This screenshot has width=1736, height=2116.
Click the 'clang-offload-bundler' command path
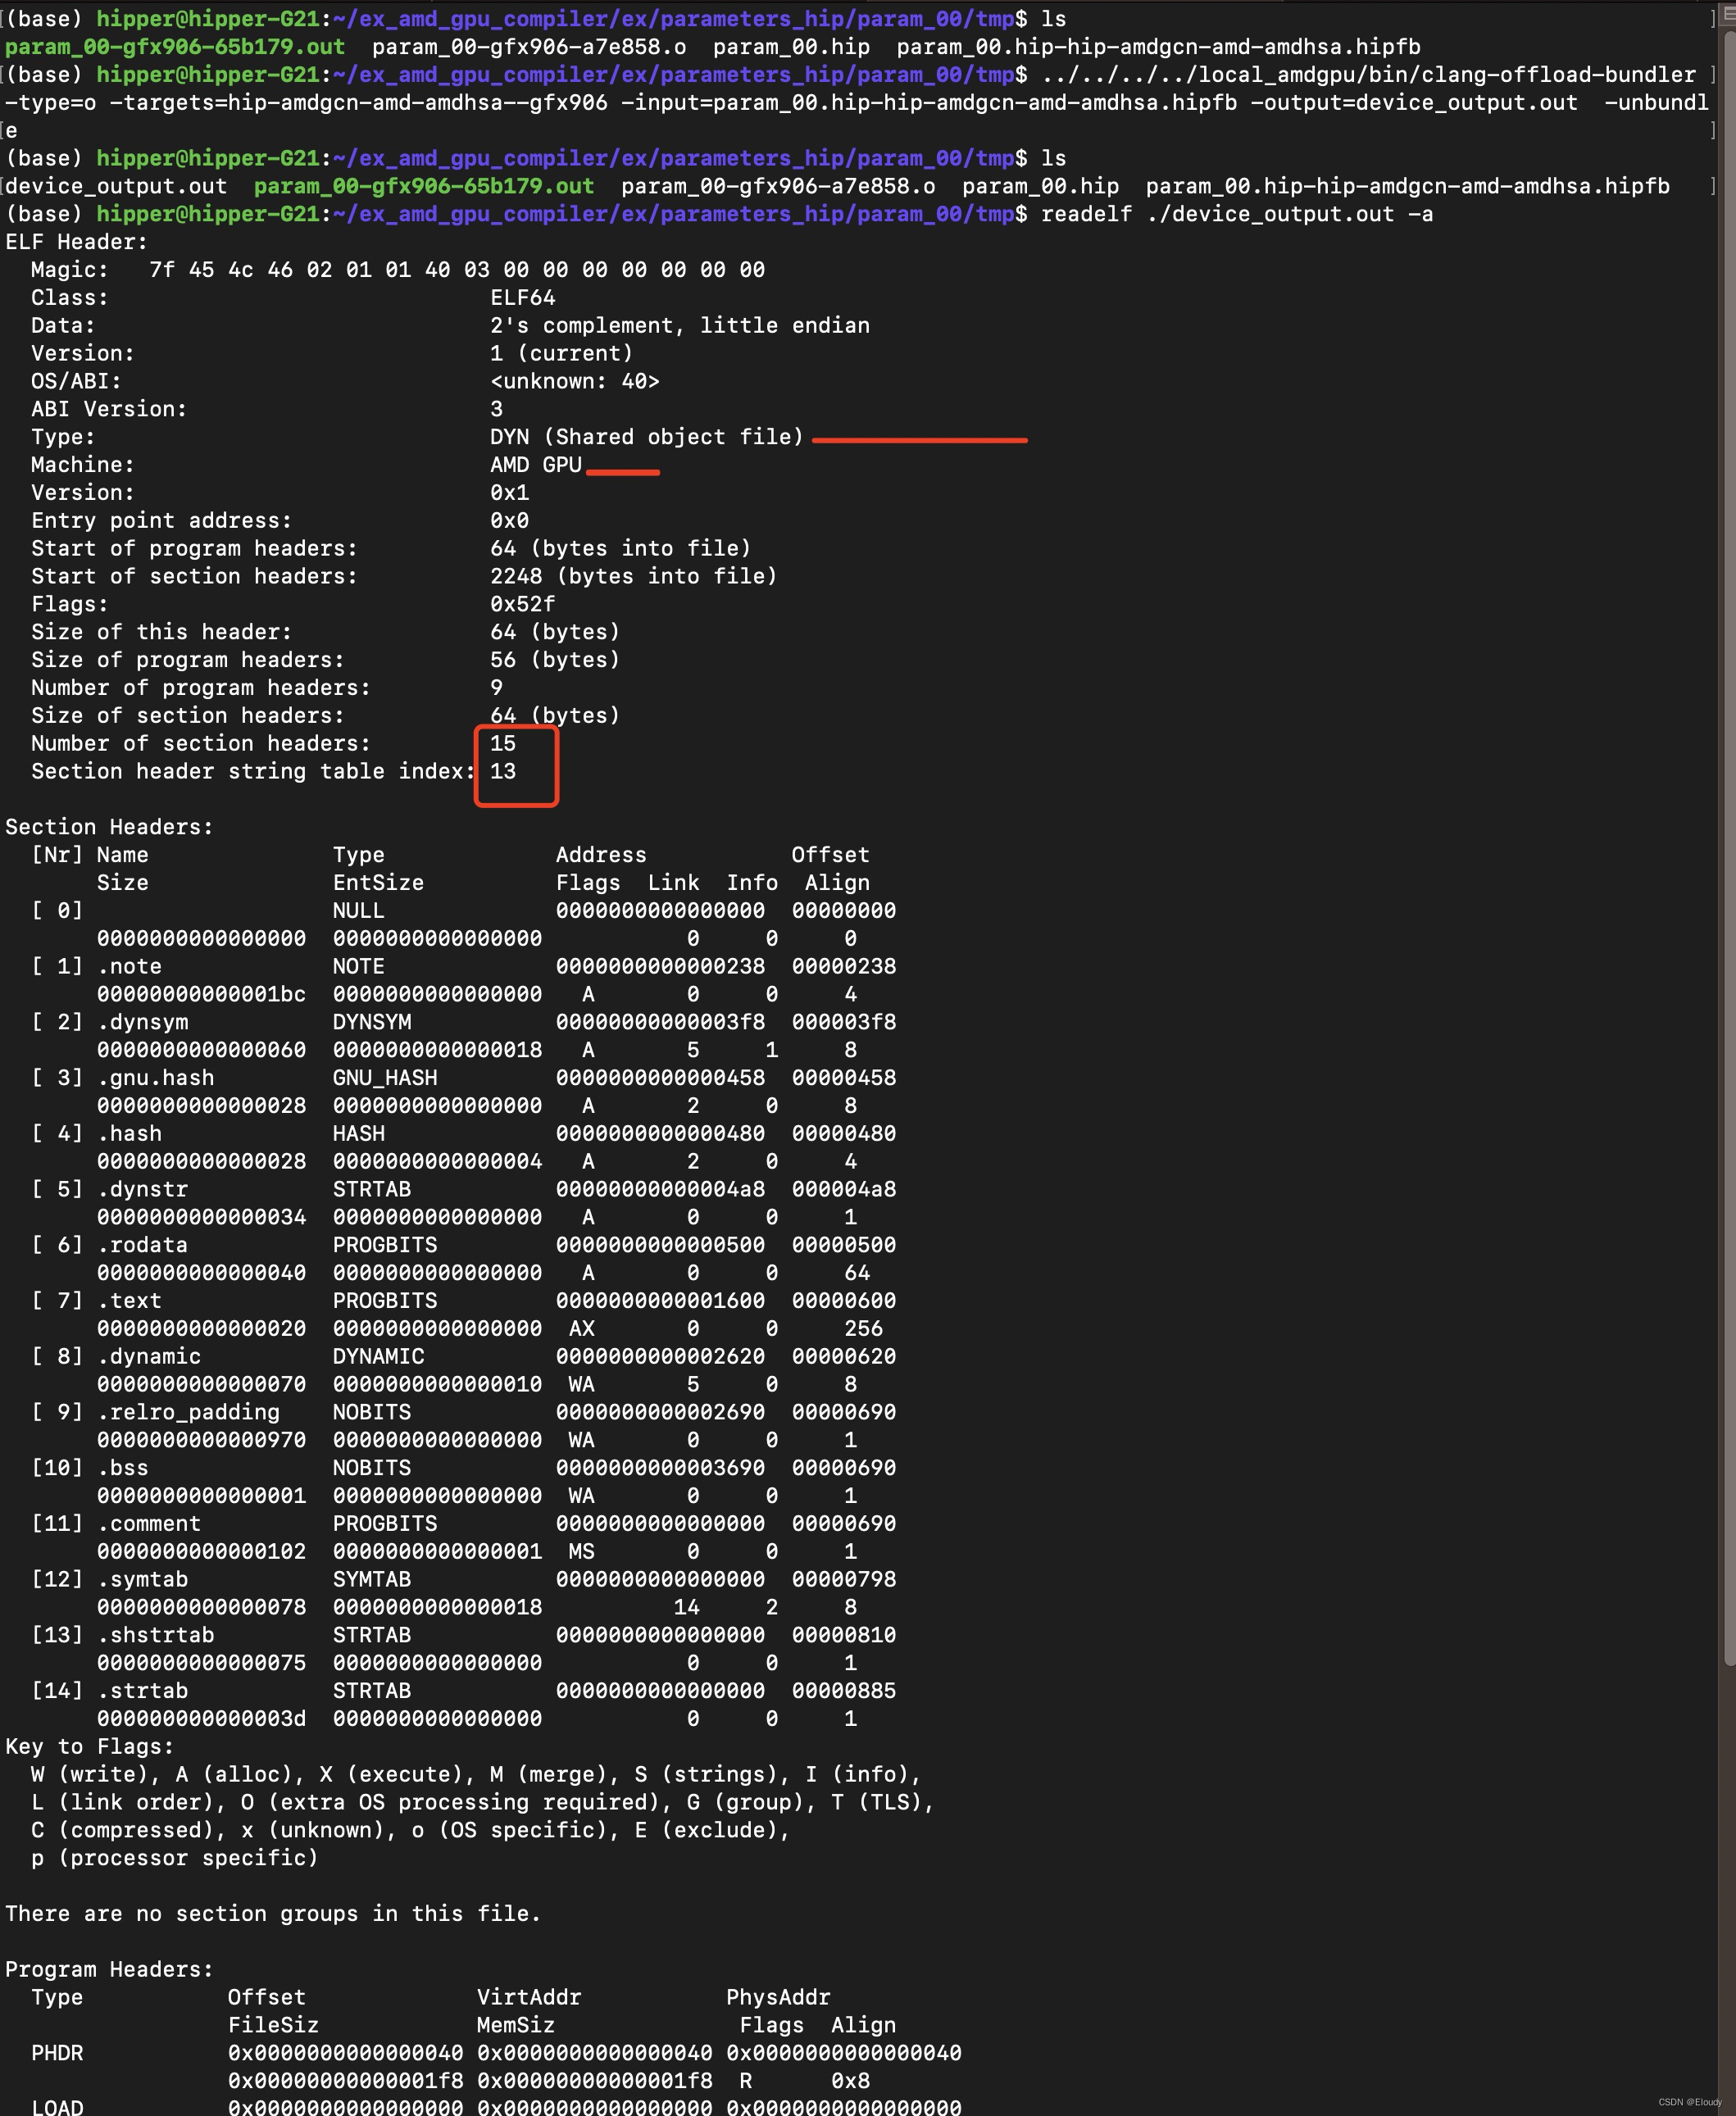pyautogui.click(x=1369, y=75)
